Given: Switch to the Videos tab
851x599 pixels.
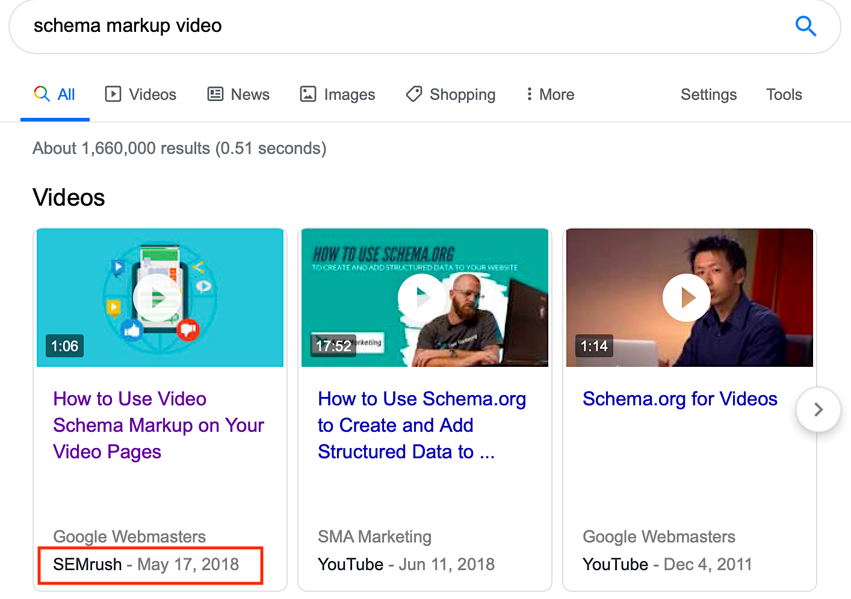Looking at the screenshot, I should (141, 94).
